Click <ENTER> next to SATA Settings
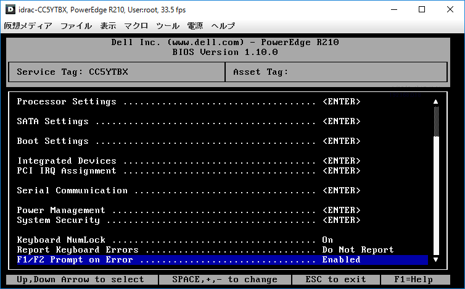Viewport: 465px width, 289px height. coord(341,121)
